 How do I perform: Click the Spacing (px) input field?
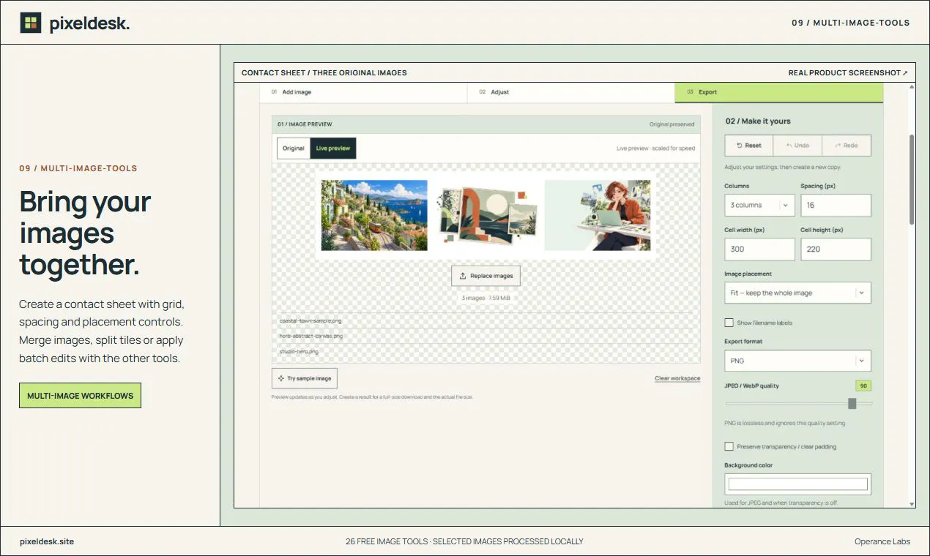point(836,205)
